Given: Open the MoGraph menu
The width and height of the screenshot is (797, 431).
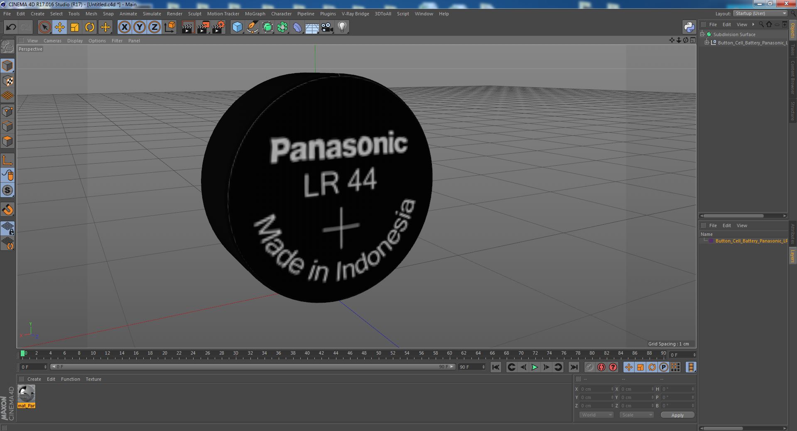Looking at the screenshot, I should [x=255, y=14].
